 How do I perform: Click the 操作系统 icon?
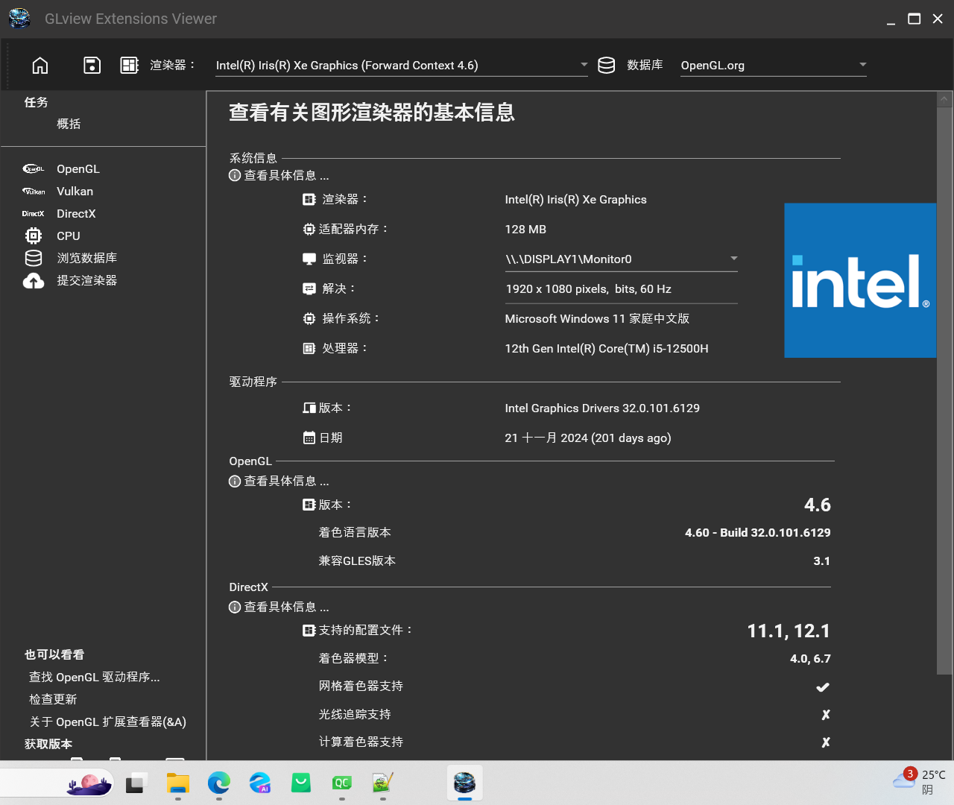point(309,319)
